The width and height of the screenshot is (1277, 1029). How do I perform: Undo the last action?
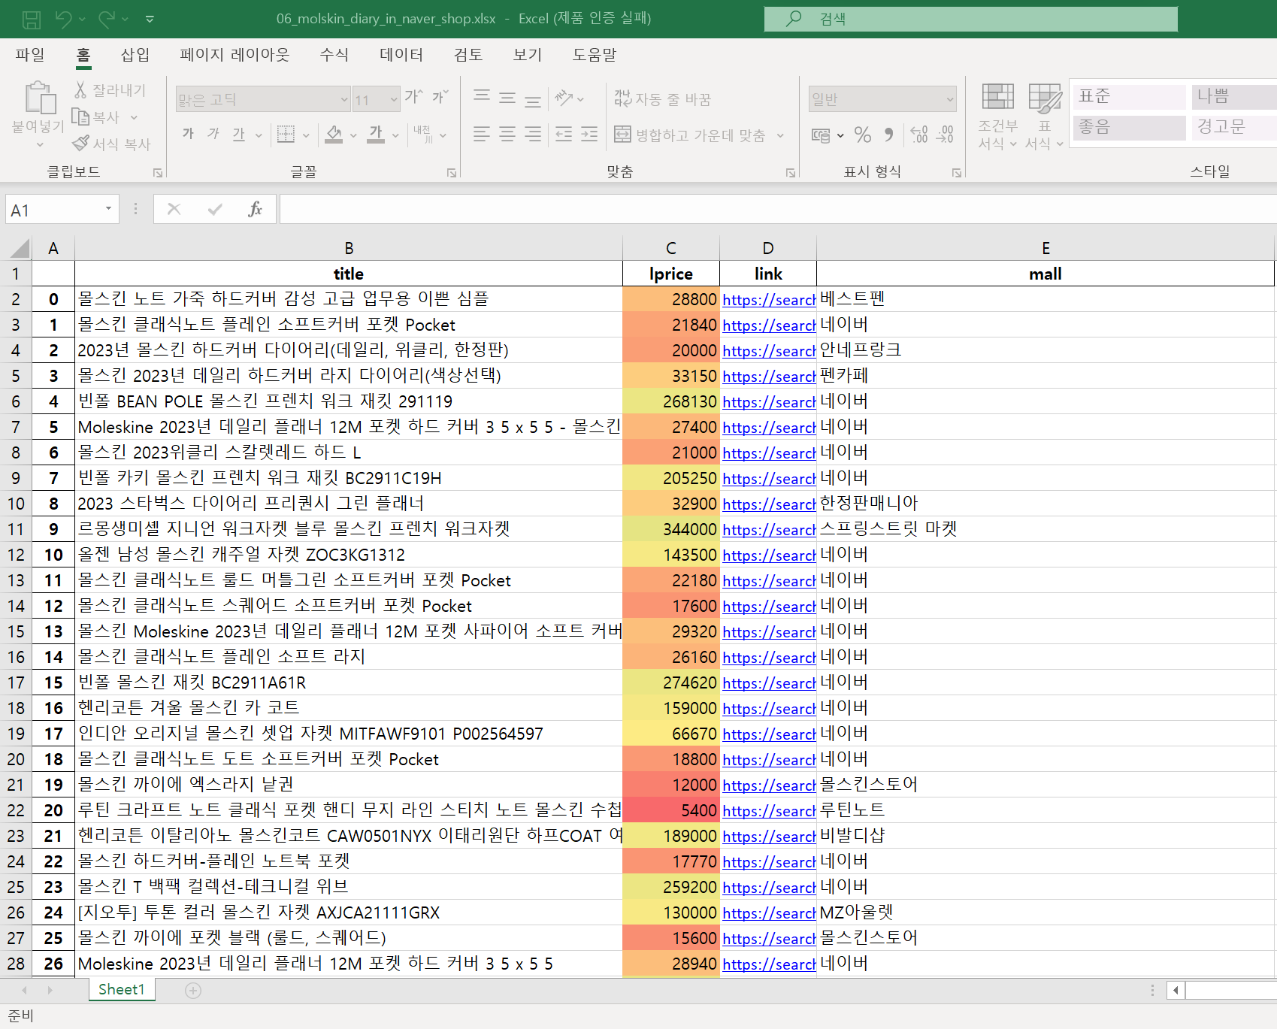[x=63, y=19]
